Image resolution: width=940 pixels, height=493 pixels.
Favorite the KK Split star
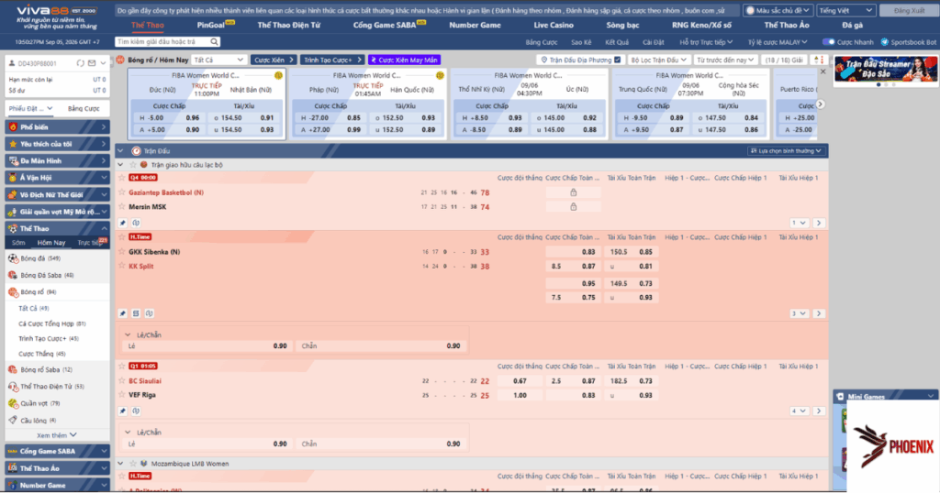[x=122, y=267]
